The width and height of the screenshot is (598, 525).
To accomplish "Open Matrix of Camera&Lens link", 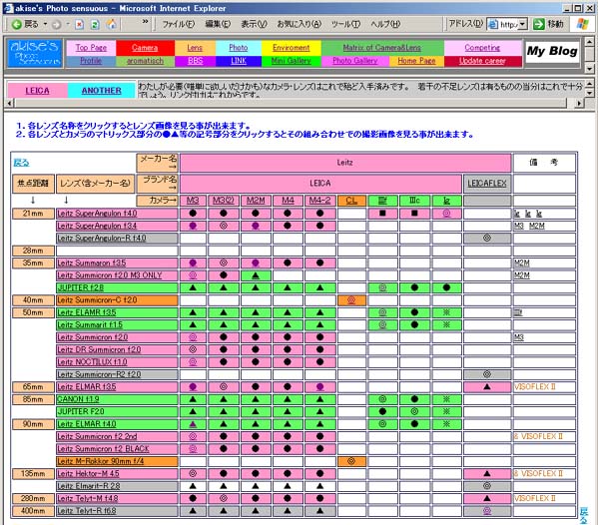I will 381,48.
